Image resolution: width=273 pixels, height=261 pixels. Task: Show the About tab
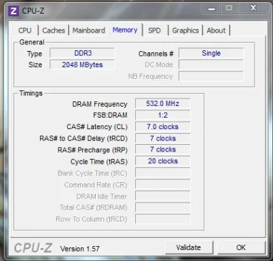pyautogui.click(x=216, y=31)
